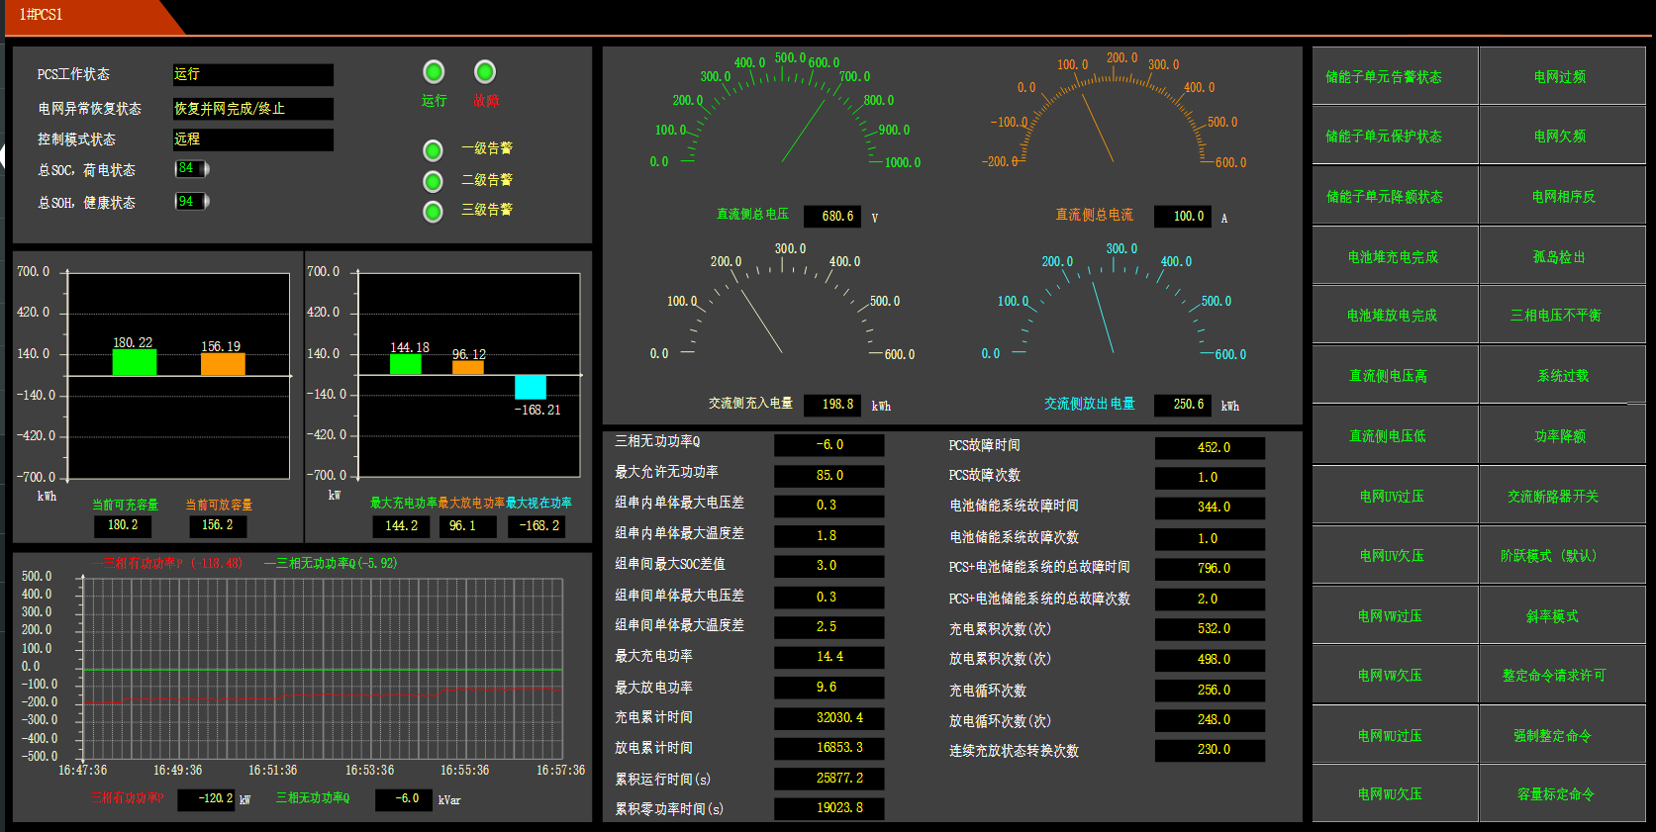Click the 最大允许无功功率 value 85.0
Viewport: 1656px width, 832px height.
coord(828,476)
